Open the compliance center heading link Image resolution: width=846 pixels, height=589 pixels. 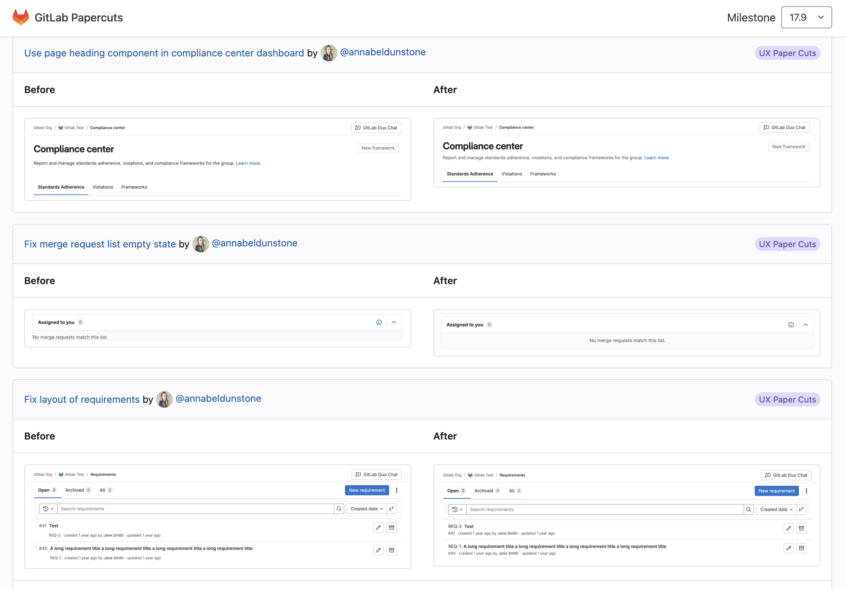[164, 53]
